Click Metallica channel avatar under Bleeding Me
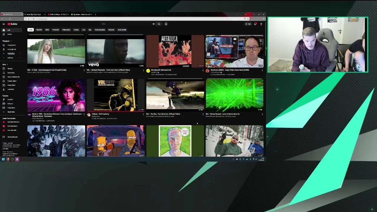Screen dimensions: 377x212 [148, 71]
